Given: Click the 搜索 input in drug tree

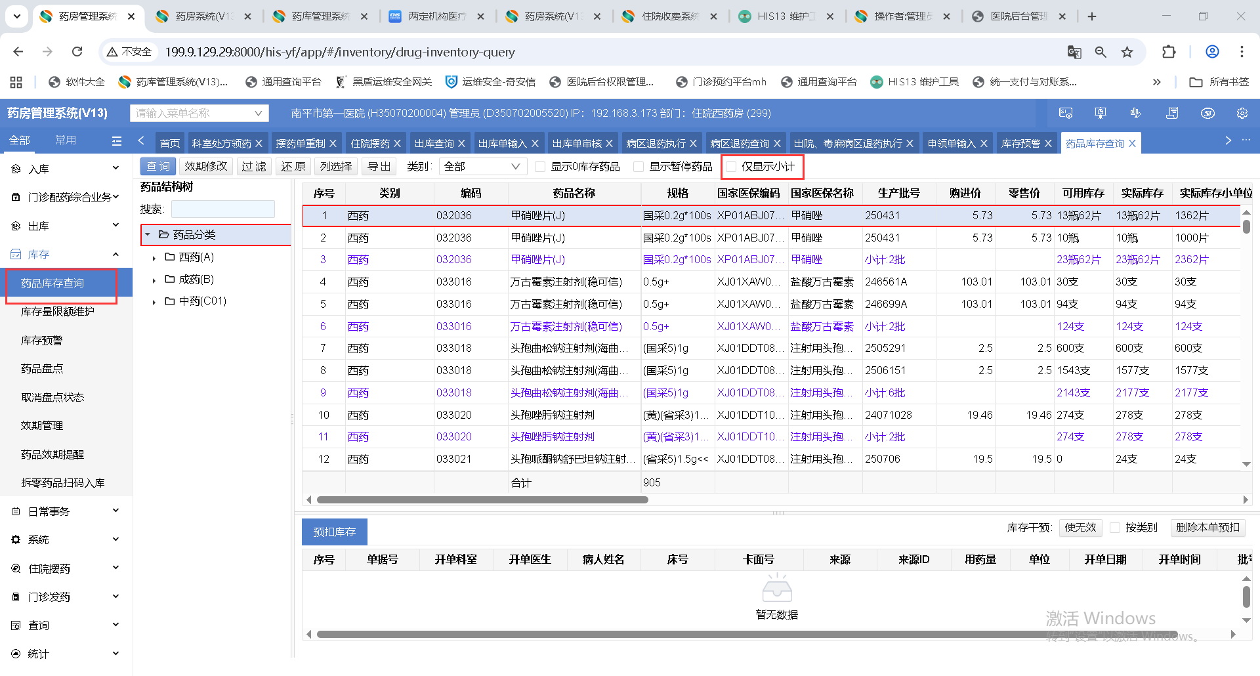Looking at the screenshot, I should pos(222,209).
